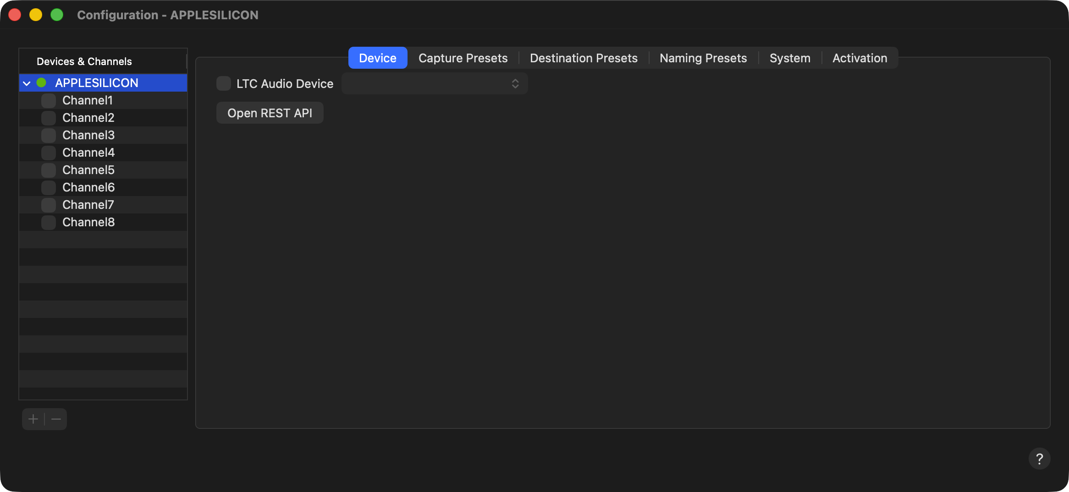Toggle the Channel4 checkbox

coord(49,153)
